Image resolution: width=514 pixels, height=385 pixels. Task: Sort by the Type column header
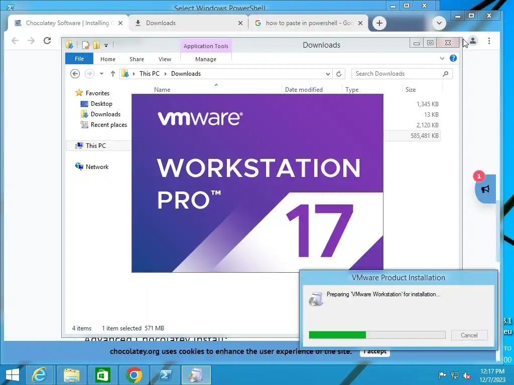click(352, 89)
